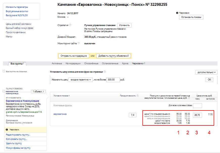220x153 pixels.
Task: Click the search price value 7.70
Action: coord(210,115)
